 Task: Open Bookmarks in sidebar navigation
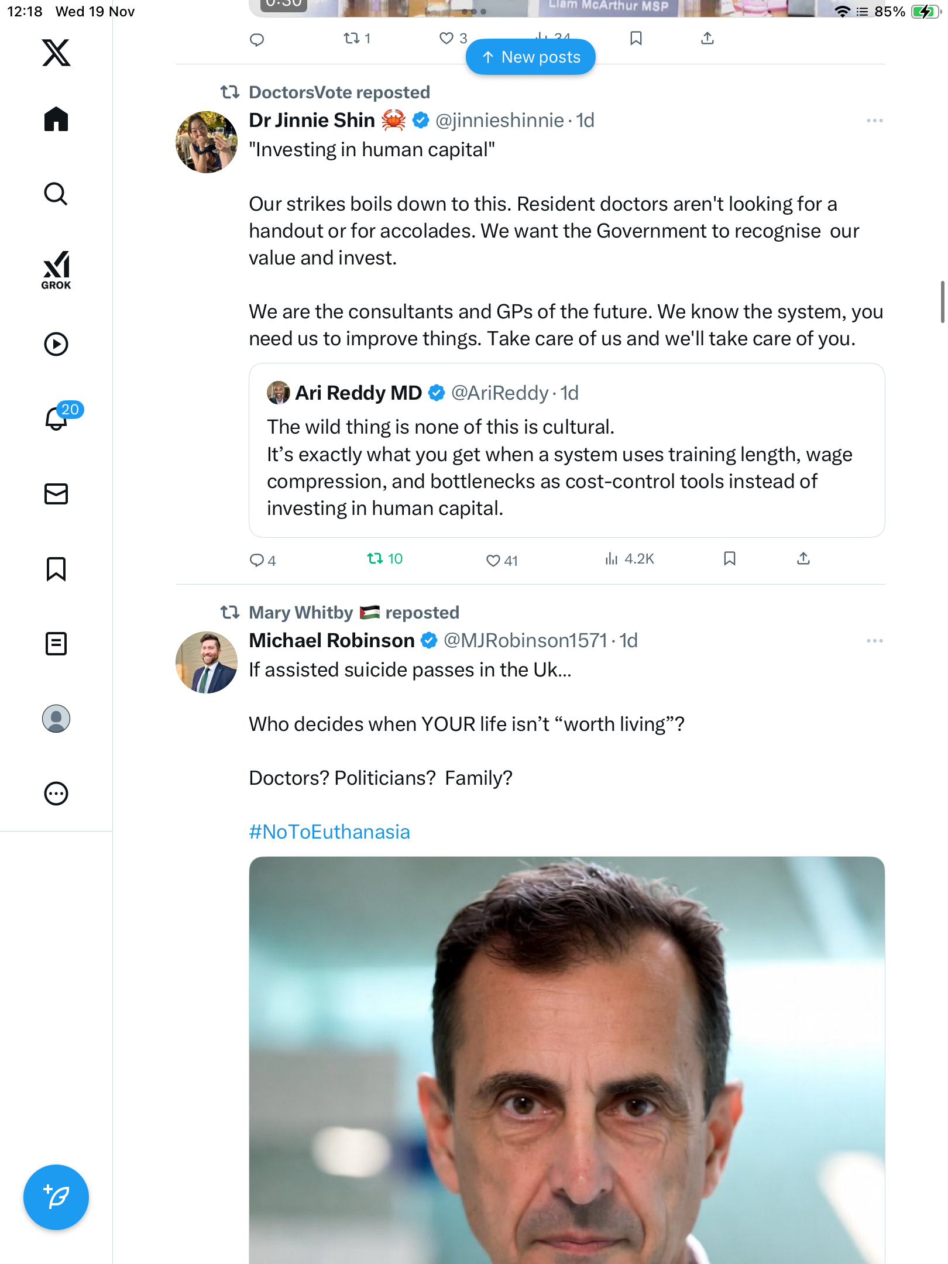point(56,569)
